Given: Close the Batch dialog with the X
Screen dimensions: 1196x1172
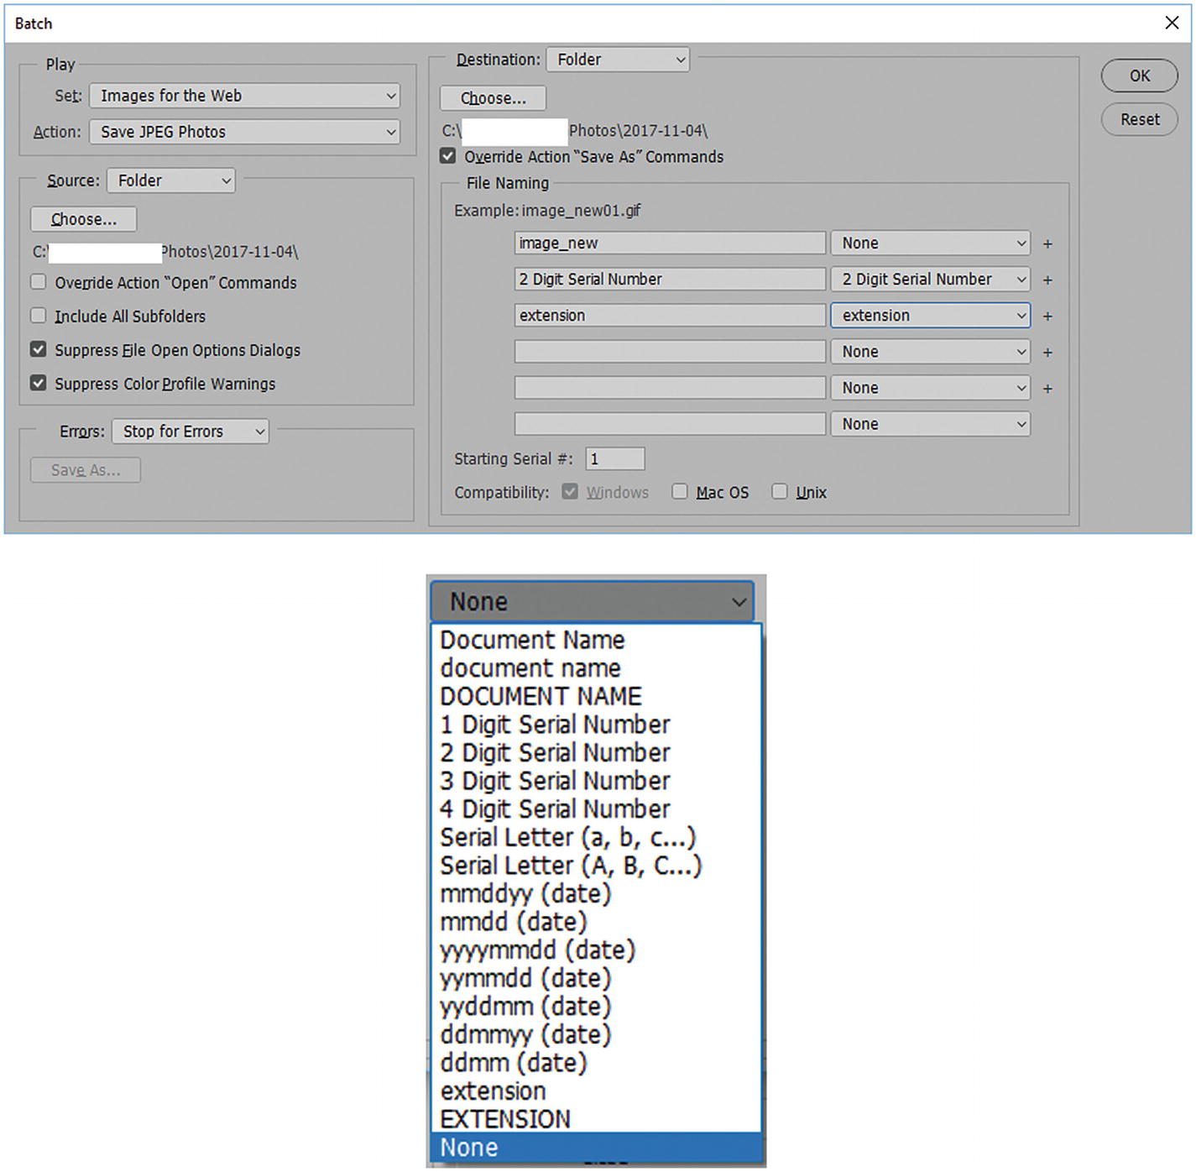Looking at the screenshot, I should pos(1172,23).
